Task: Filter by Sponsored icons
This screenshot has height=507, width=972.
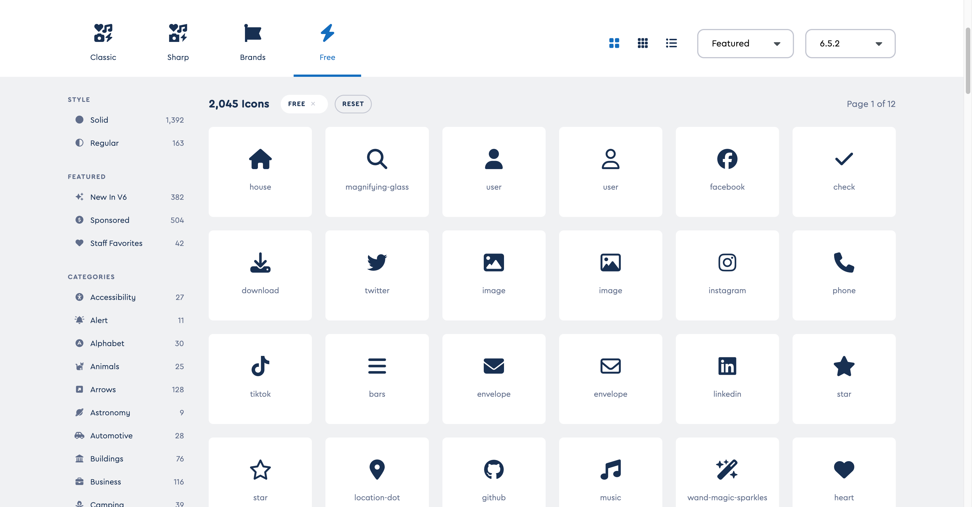Action: pyautogui.click(x=129, y=220)
